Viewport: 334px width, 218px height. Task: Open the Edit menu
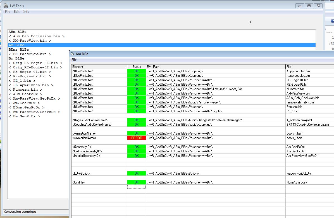click(x=17, y=12)
